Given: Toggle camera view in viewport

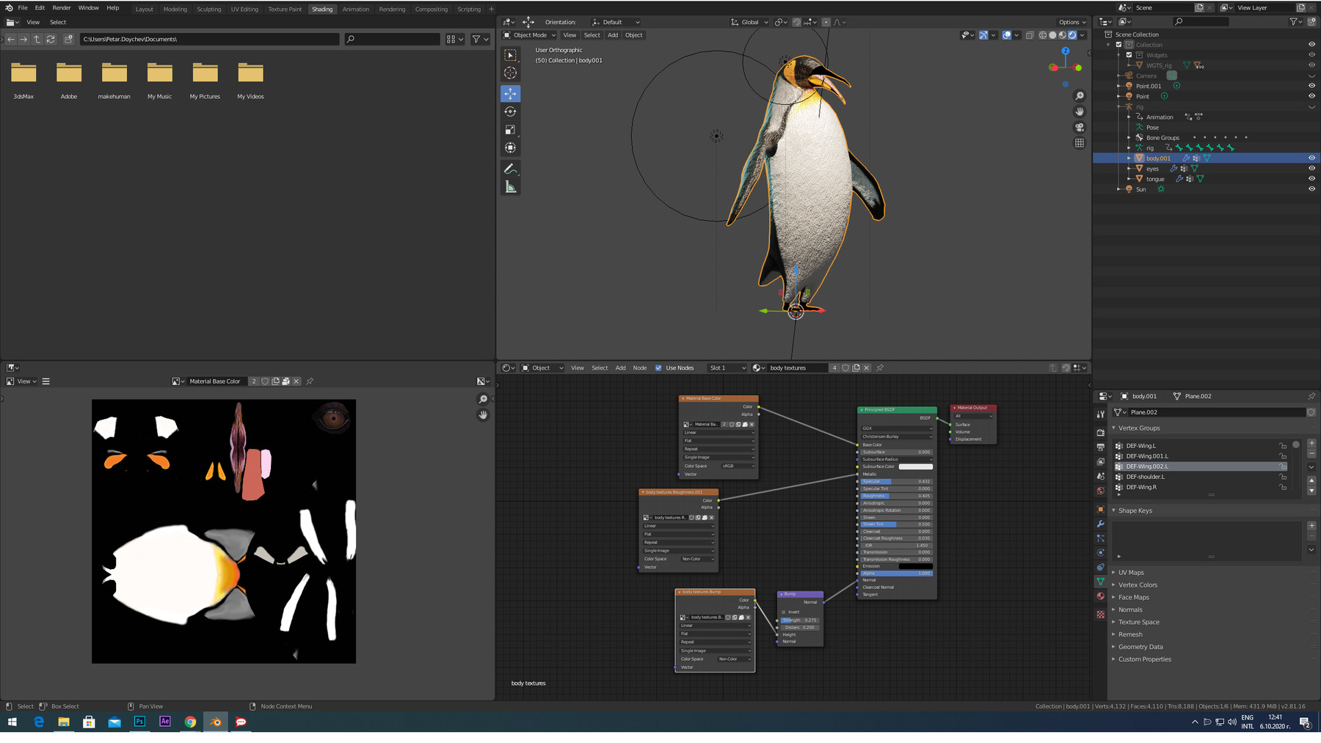Looking at the screenshot, I should pos(1080,127).
